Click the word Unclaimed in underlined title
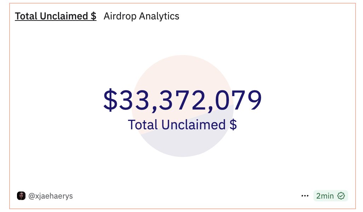Viewport: 363px width, 212px height. [x=64, y=16]
